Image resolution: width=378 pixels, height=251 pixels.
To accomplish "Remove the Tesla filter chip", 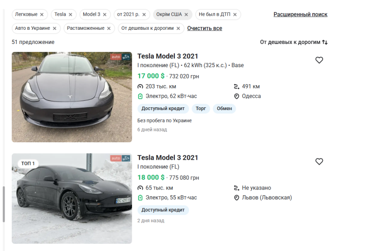I will (70, 15).
